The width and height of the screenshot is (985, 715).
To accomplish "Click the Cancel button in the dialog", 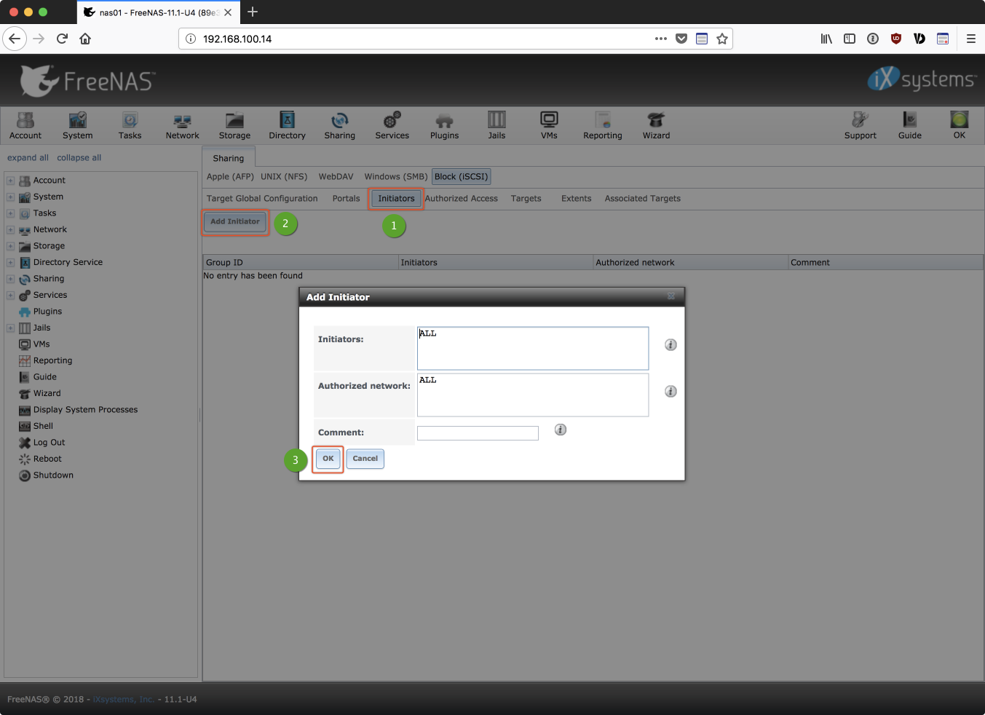I will pos(365,459).
